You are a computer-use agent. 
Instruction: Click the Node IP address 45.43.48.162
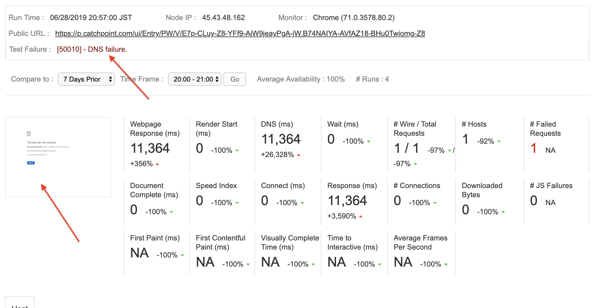click(x=223, y=18)
